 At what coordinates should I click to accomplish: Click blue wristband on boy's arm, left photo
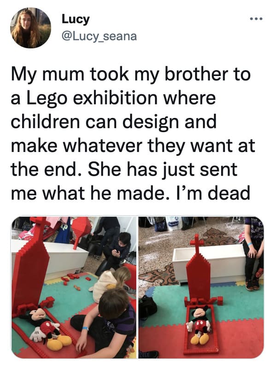click(85, 328)
